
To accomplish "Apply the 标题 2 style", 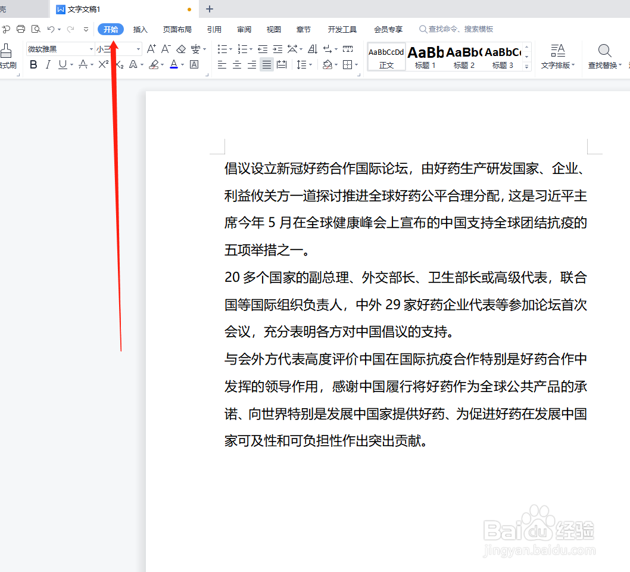I will coord(464,57).
